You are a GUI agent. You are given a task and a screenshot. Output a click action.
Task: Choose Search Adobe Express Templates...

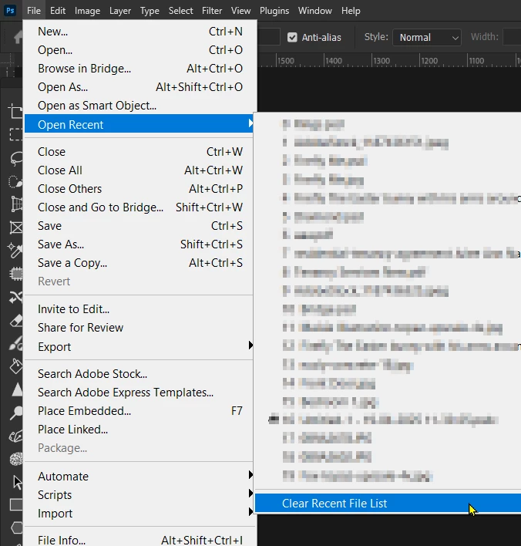(139, 392)
